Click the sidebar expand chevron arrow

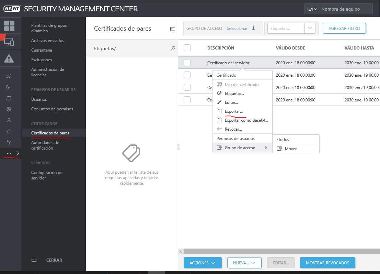pyautogui.click(x=18, y=153)
